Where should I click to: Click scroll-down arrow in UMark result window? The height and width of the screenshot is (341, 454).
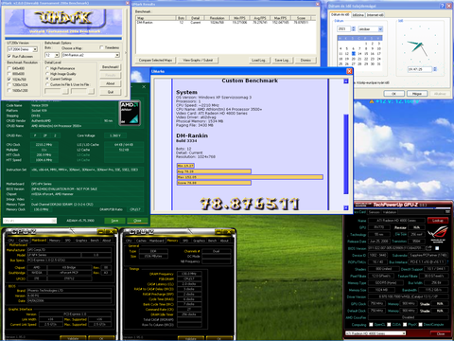tap(346, 207)
